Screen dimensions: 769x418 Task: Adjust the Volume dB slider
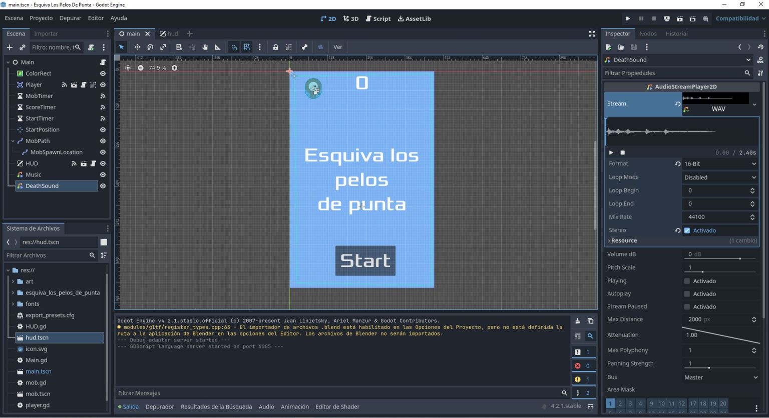click(739, 258)
